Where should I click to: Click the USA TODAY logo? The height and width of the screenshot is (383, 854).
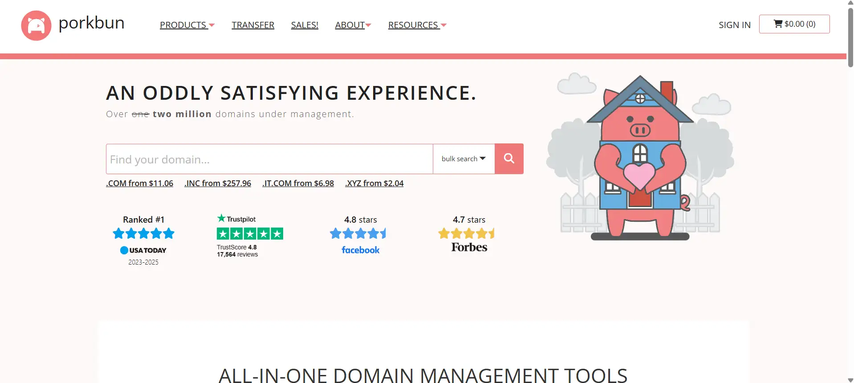(143, 250)
